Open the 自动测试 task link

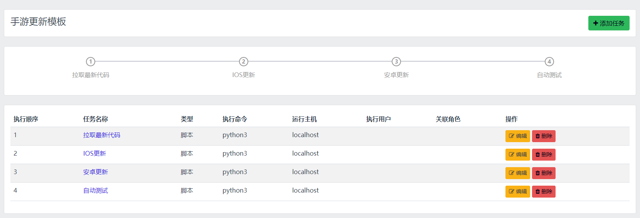[x=95, y=191]
